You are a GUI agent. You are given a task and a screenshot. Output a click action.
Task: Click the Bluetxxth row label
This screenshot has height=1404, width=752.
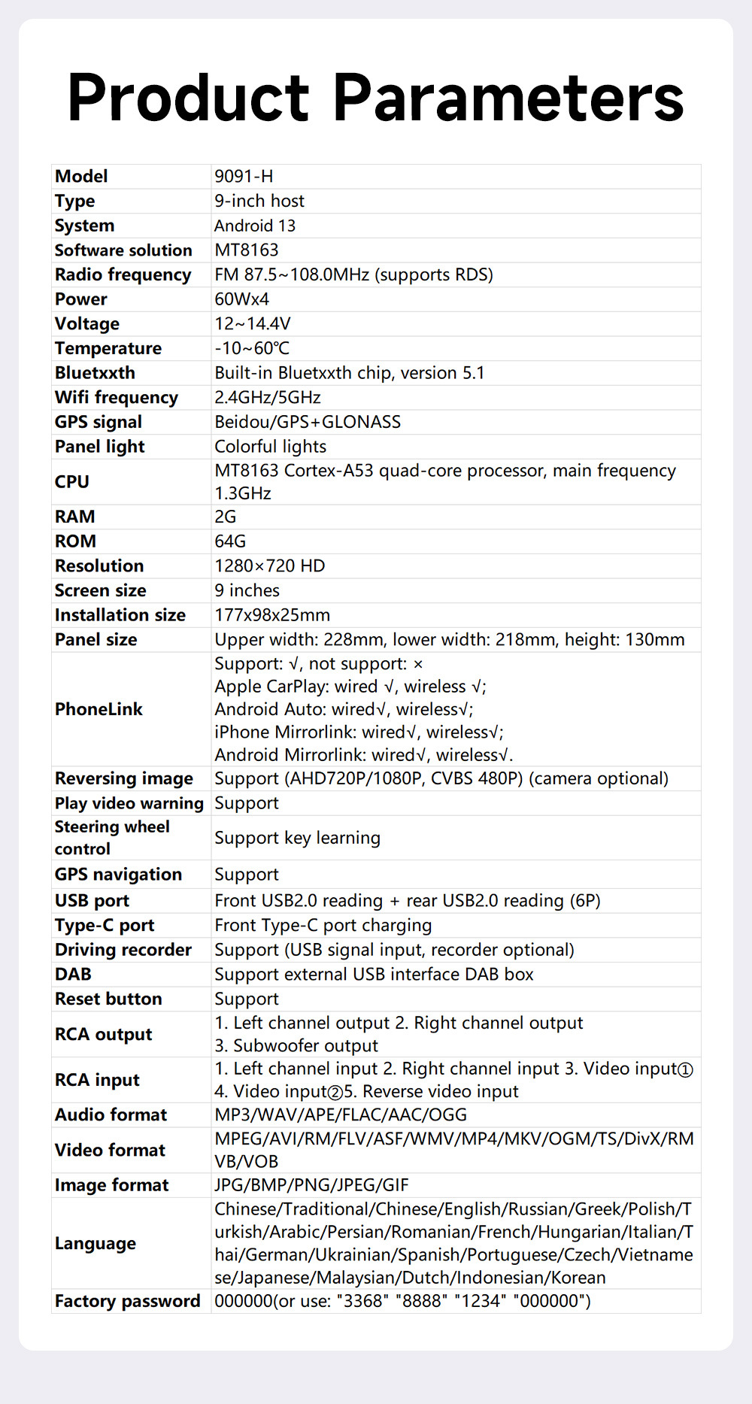pyautogui.click(x=95, y=373)
